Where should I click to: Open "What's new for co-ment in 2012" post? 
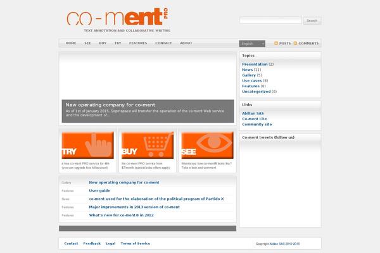[x=121, y=215]
